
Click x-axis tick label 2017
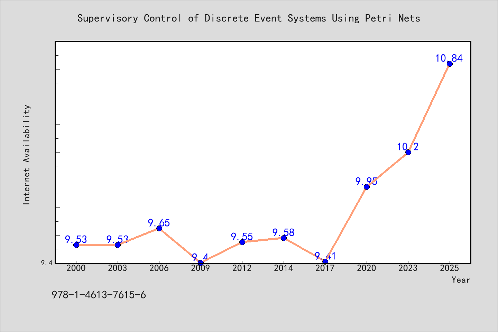tap(325, 268)
